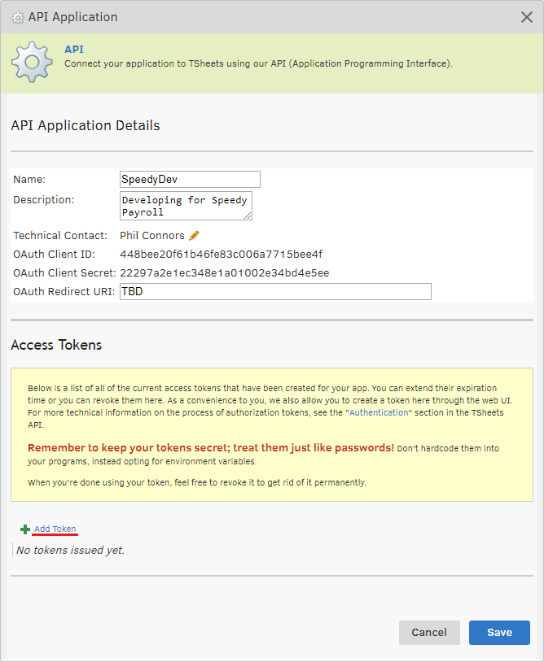Click the Cancel button
The height and width of the screenshot is (662, 544).
tap(429, 633)
